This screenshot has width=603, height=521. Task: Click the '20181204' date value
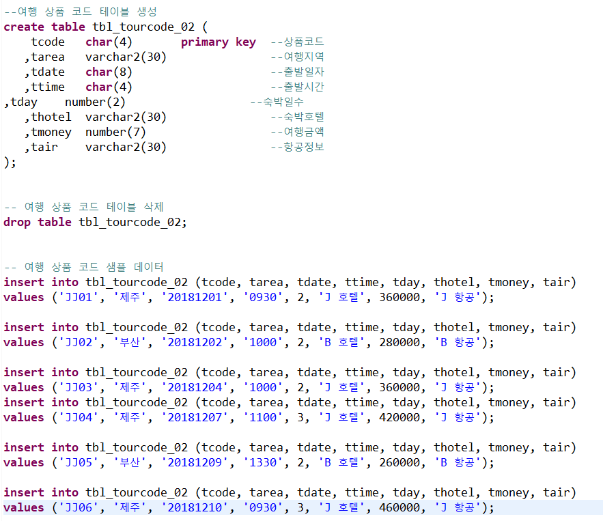point(195,387)
